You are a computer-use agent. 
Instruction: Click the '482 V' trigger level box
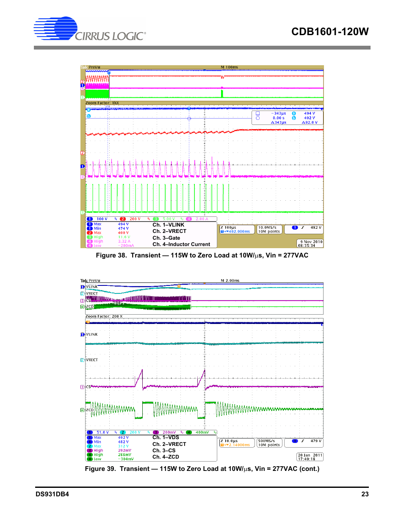(x=304, y=229)
